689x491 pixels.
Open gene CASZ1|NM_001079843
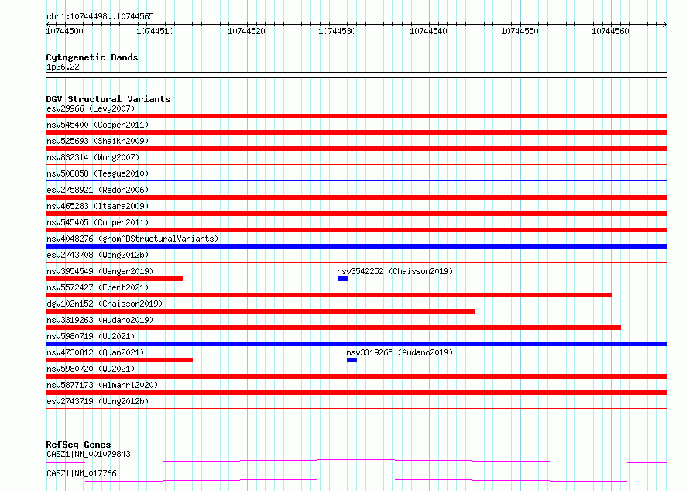[88, 454]
